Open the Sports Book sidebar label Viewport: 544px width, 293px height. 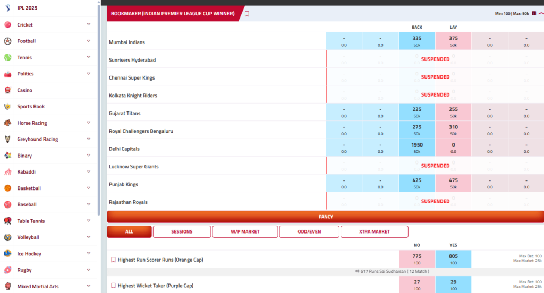click(31, 107)
